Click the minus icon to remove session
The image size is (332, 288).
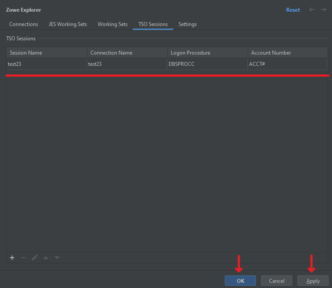(23, 258)
